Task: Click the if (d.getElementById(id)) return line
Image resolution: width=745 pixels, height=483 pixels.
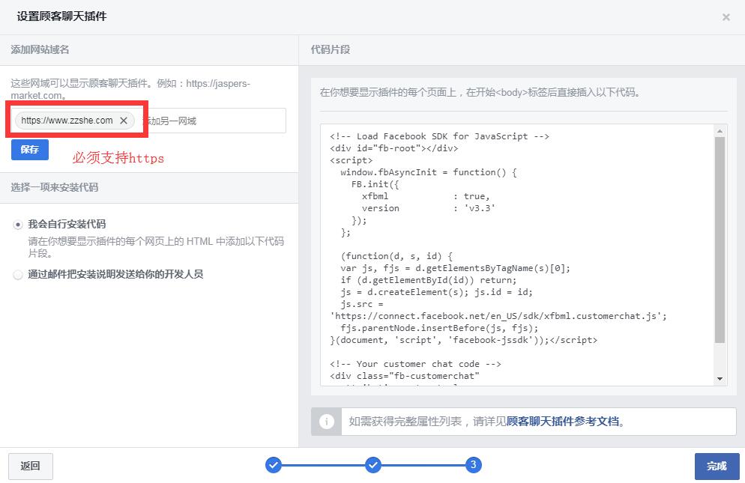Action: (x=429, y=280)
